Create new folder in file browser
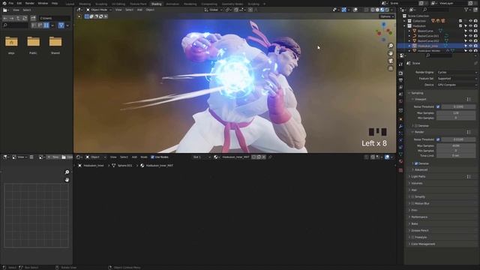The image size is (480, 270). pos(33,18)
